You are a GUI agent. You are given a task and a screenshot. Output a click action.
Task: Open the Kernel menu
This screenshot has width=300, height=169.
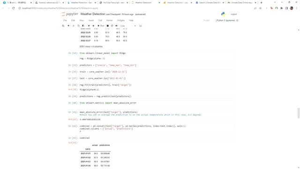(x=109, y=20)
